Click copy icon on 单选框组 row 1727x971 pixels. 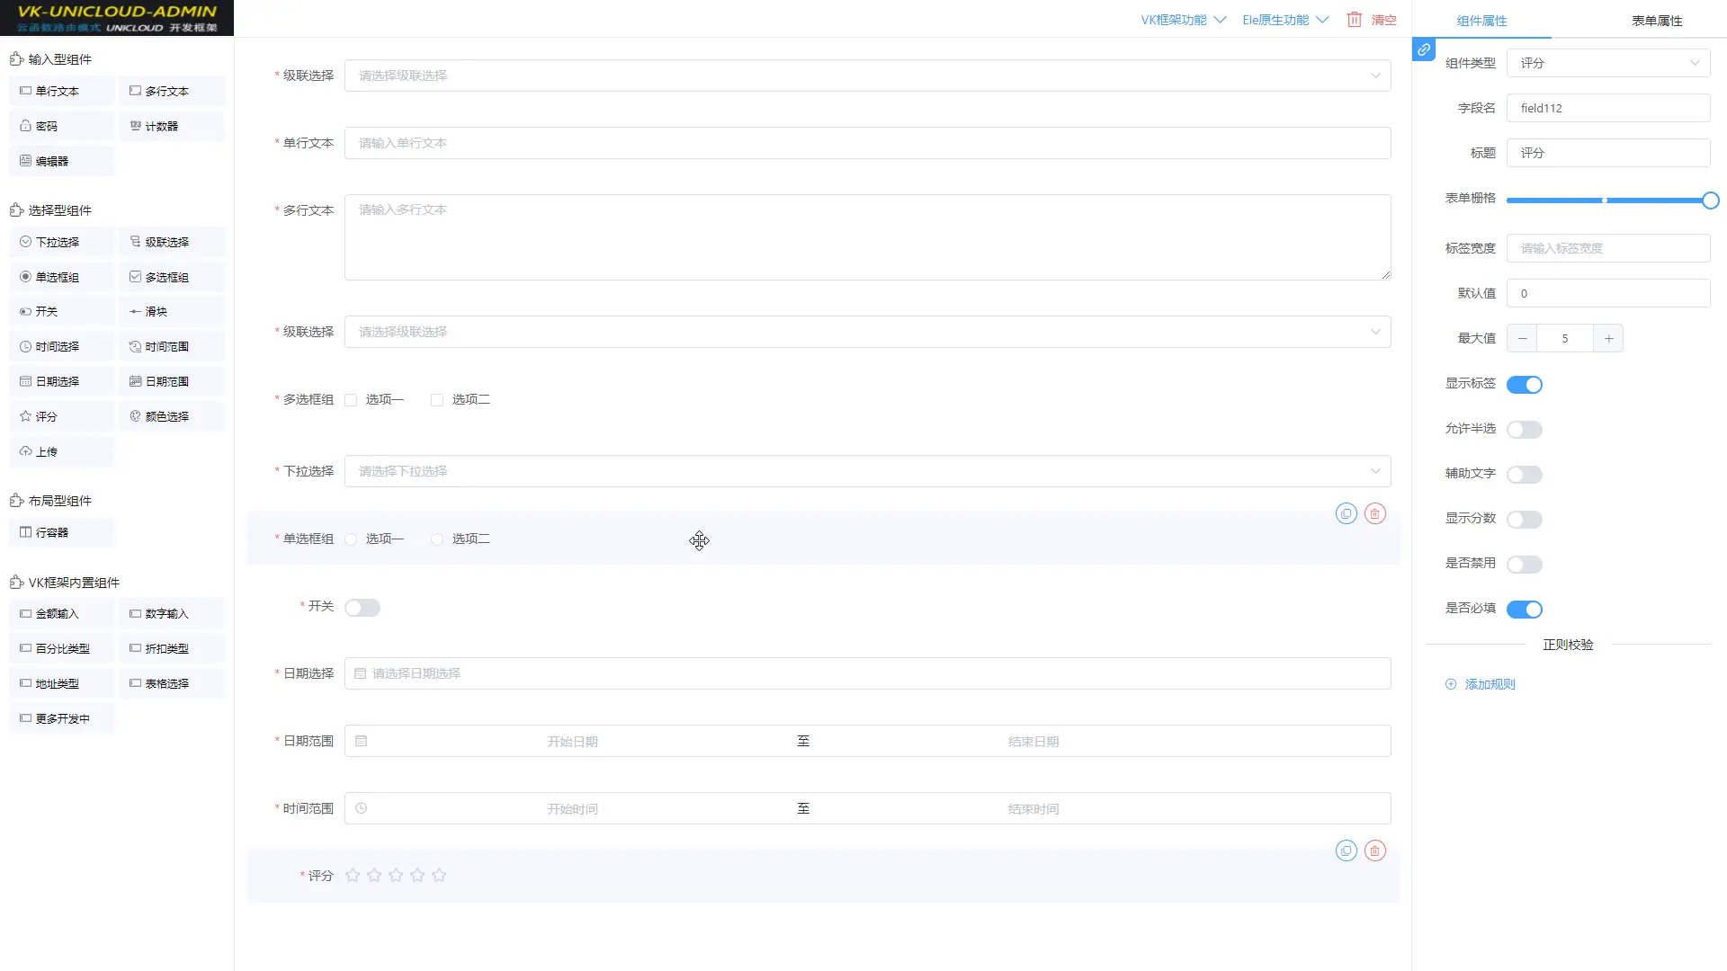[1346, 513]
